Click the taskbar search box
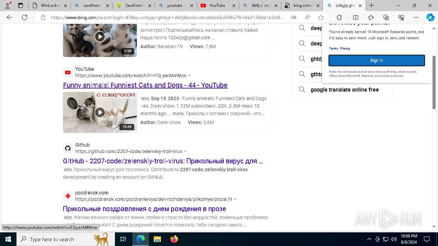 (x=66, y=239)
